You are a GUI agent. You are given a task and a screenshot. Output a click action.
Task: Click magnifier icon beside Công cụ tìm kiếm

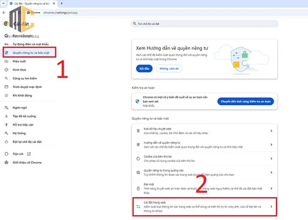click(x=6, y=78)
